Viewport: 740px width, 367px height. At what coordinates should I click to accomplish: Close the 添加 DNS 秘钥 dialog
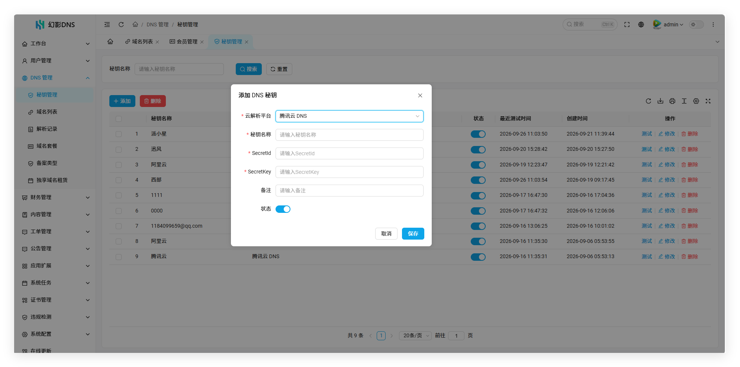(420, 95)
